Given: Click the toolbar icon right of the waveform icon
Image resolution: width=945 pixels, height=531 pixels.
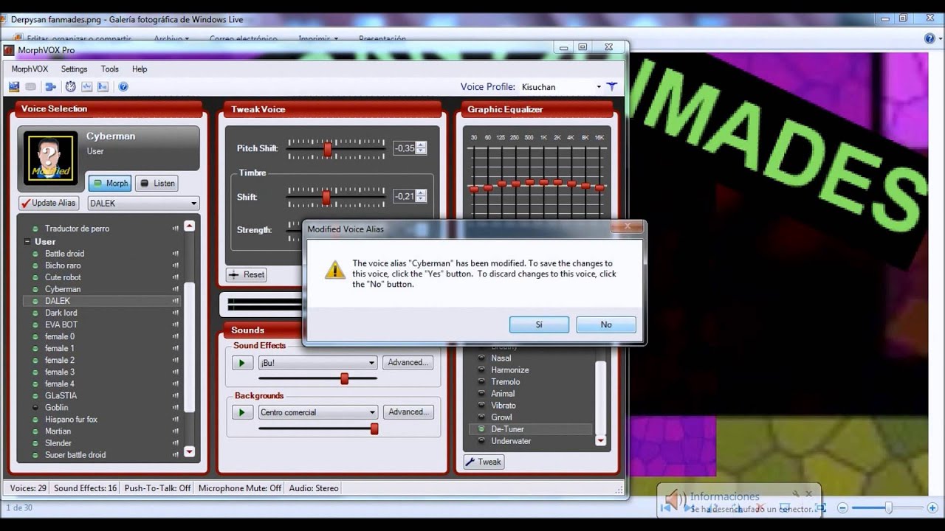Looking at the screenshot, I should coord(103,87).
